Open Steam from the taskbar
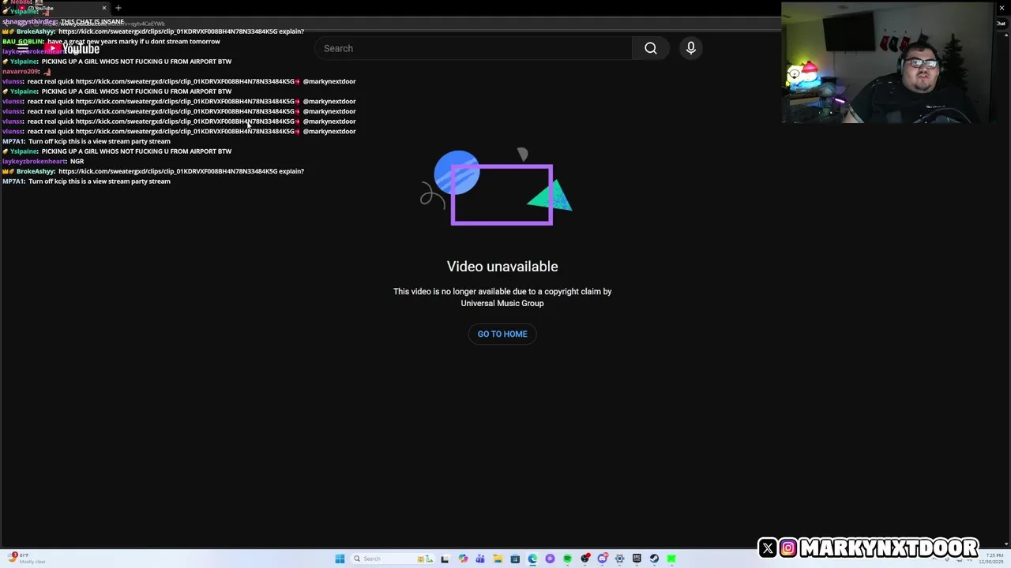1011x568 pixels. coord(654,559)
